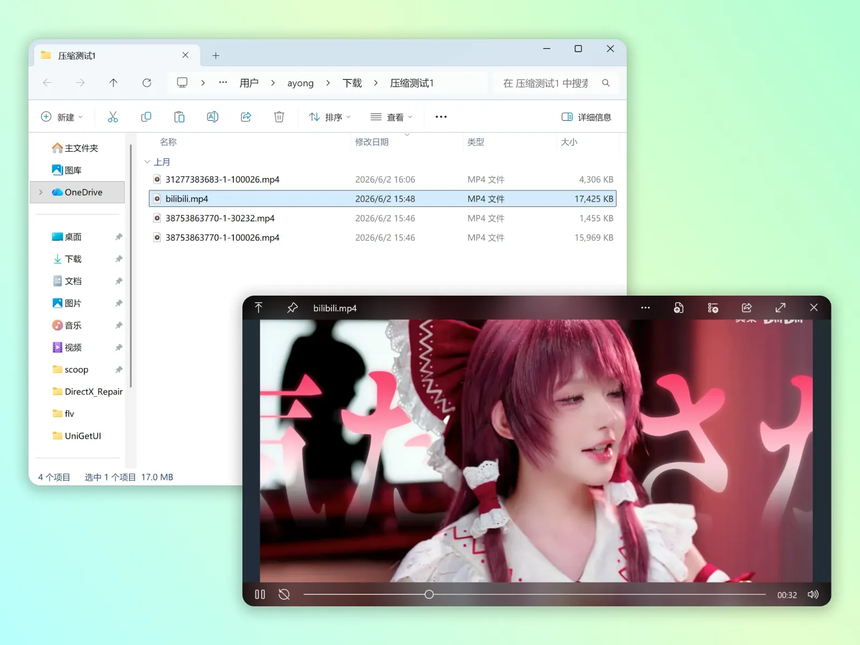Click the Cut scissors icon in toolbar
This screenshot has width=860, height=645.
(112, 117)
